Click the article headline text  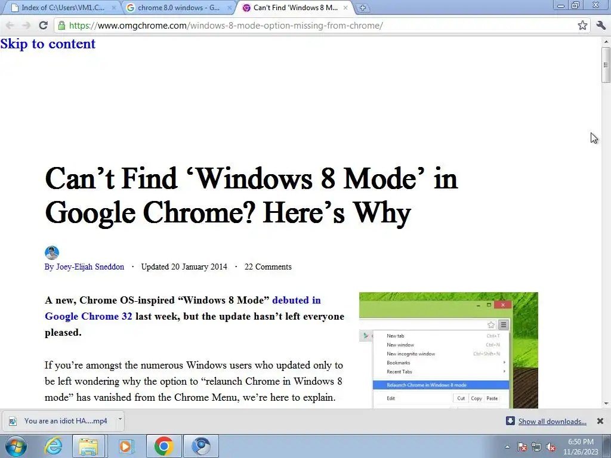click(251, 196)
